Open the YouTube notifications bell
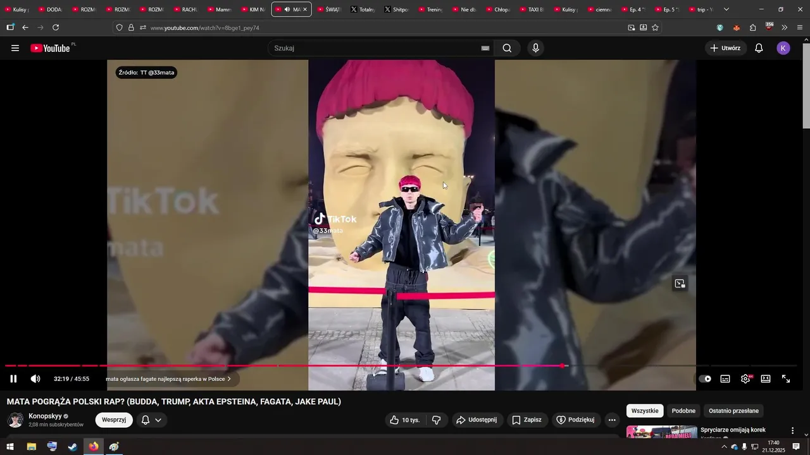This screenshot has height=455, width=810. pos(759,48)
